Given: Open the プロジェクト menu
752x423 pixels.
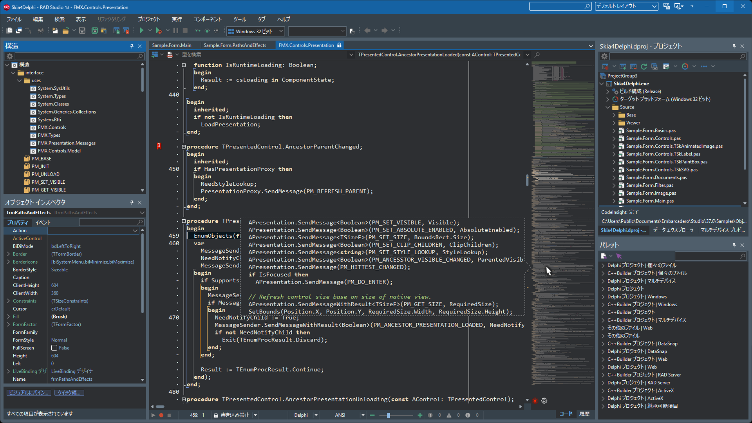Looking at the screenshot, I should [149, 19].
